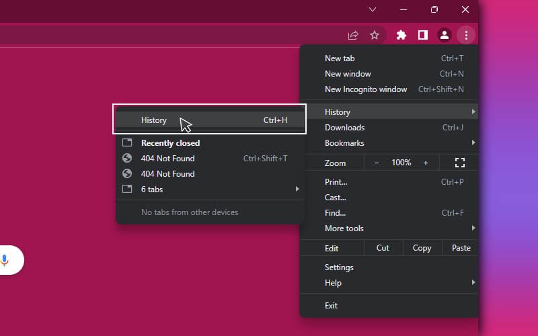Open a New Incognito window

366,89
